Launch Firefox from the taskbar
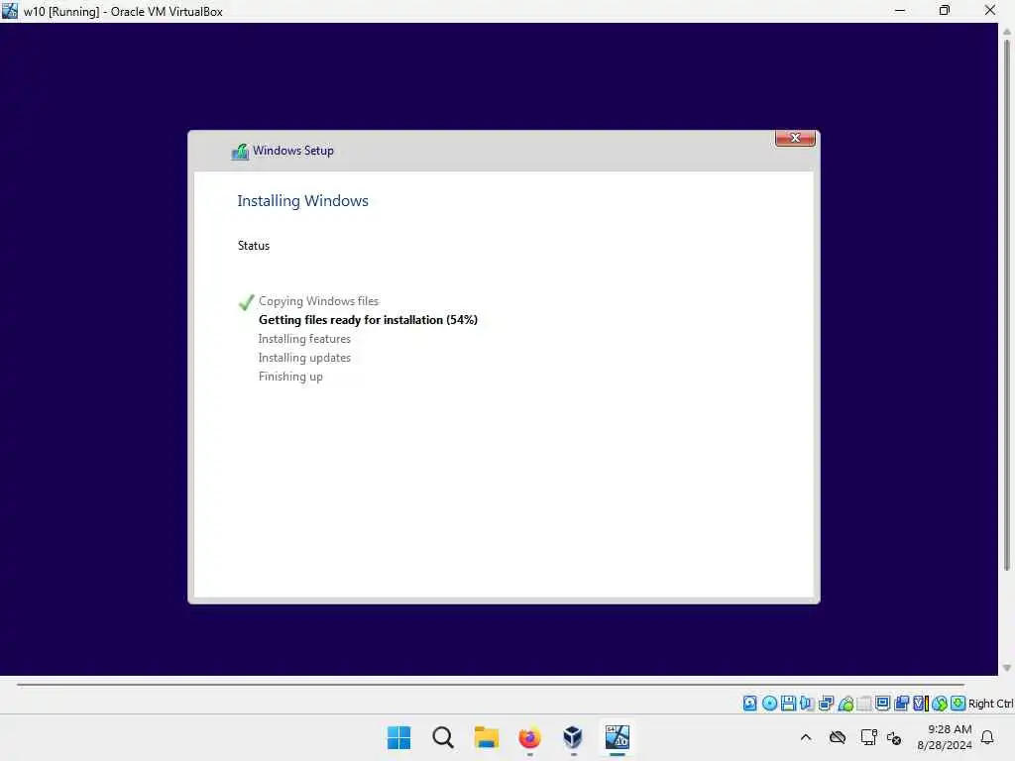The height and width of the screenshot is (761, 1015). click(529, 737)
